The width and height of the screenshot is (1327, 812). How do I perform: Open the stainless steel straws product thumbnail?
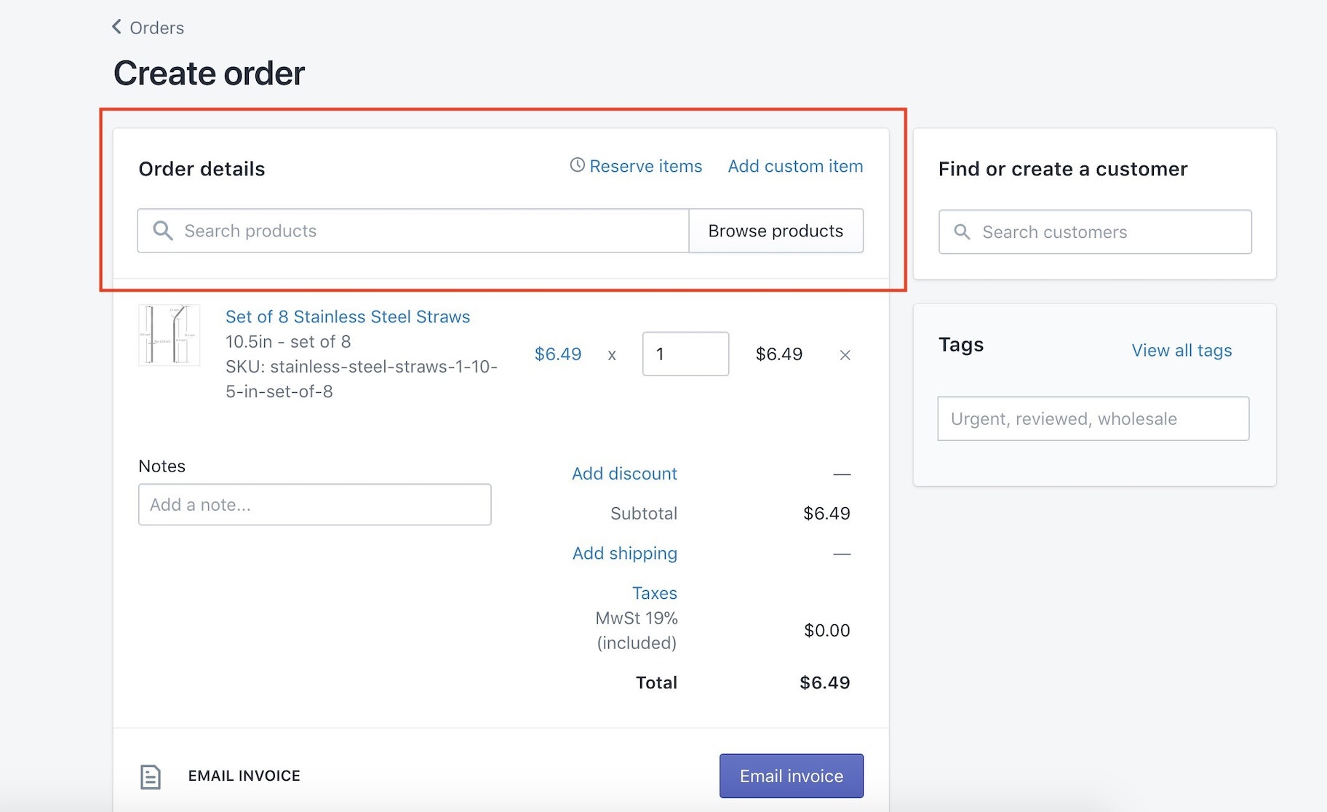click(170, 335)
